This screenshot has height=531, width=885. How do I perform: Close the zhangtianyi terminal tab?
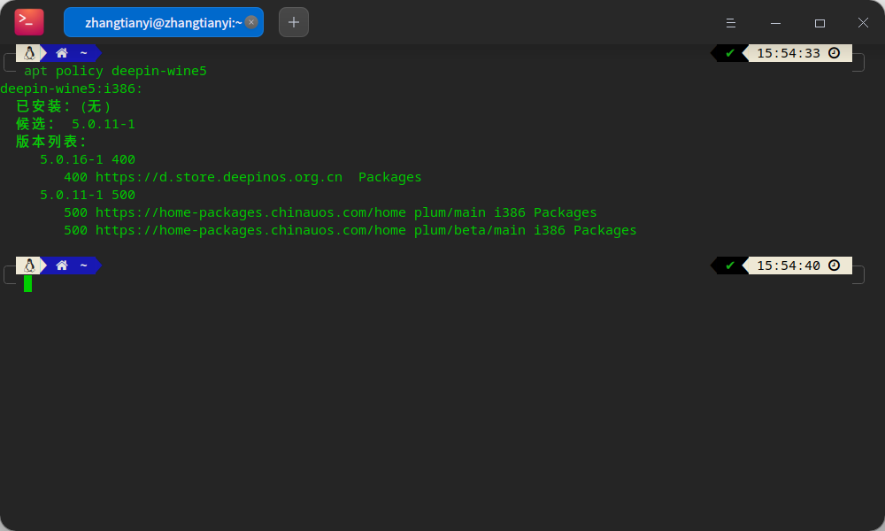(x=251, y=22)
